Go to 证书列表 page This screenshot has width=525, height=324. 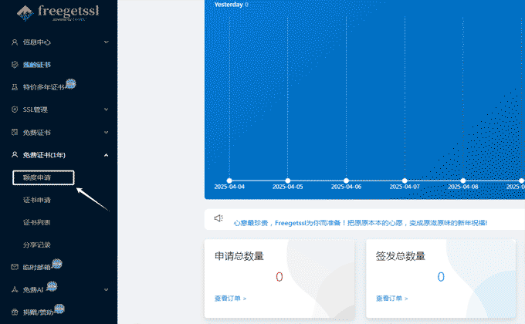point(37,222)
